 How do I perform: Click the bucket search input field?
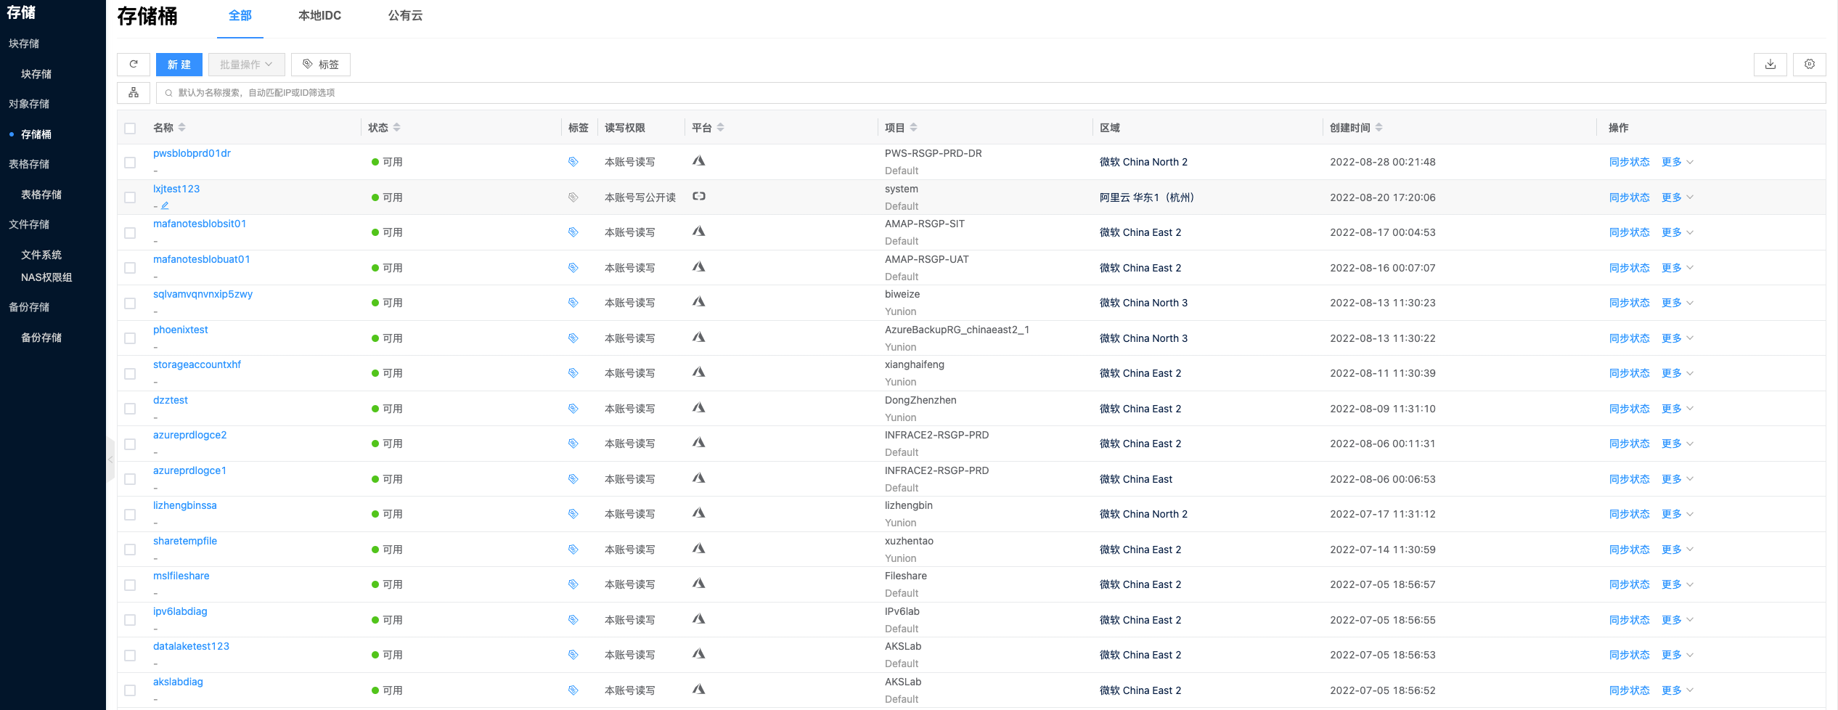coord(991,93)
